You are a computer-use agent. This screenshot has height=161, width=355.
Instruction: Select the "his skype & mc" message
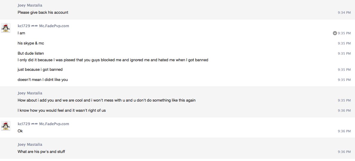tap(31, 43)
